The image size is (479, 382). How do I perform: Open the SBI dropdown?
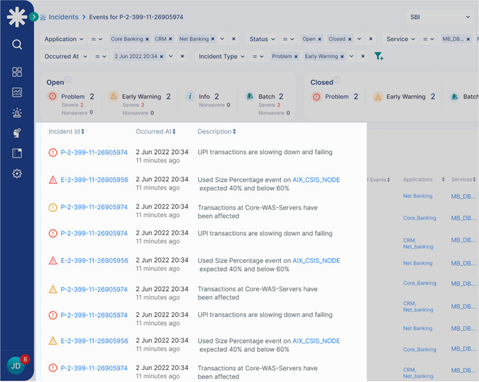click(440, 17)
